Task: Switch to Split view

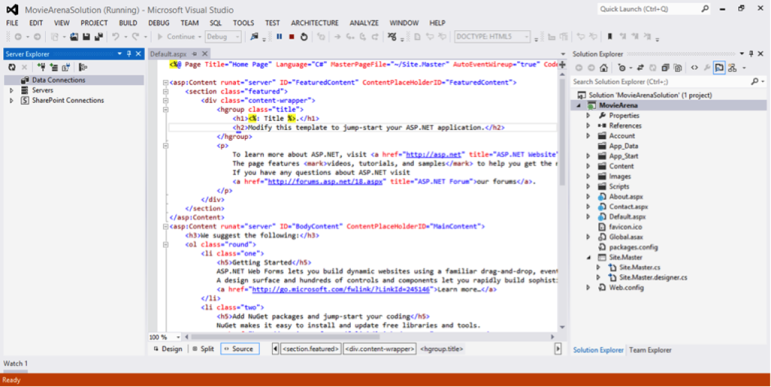Action: click(x=203, y=349)
